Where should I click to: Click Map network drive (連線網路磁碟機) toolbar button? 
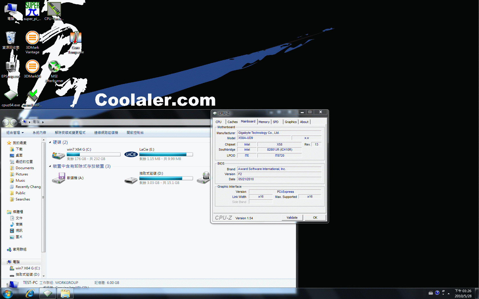tap(106, 133)
